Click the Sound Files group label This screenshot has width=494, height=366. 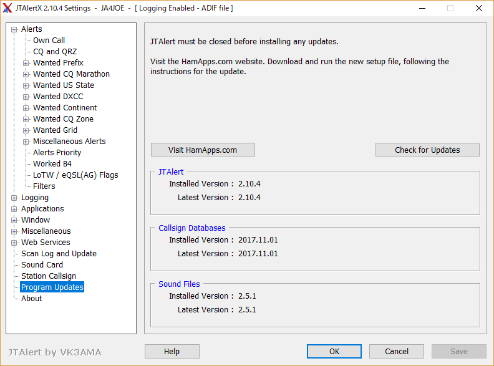pos(179,284)
